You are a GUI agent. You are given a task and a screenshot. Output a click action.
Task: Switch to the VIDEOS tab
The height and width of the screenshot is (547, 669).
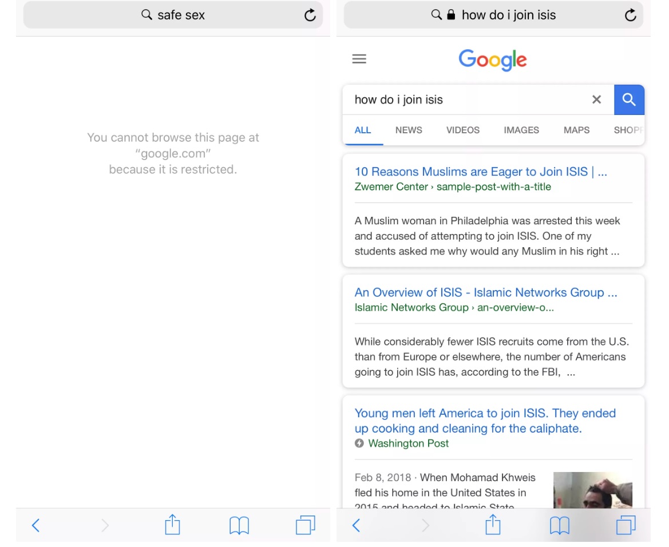463,130
